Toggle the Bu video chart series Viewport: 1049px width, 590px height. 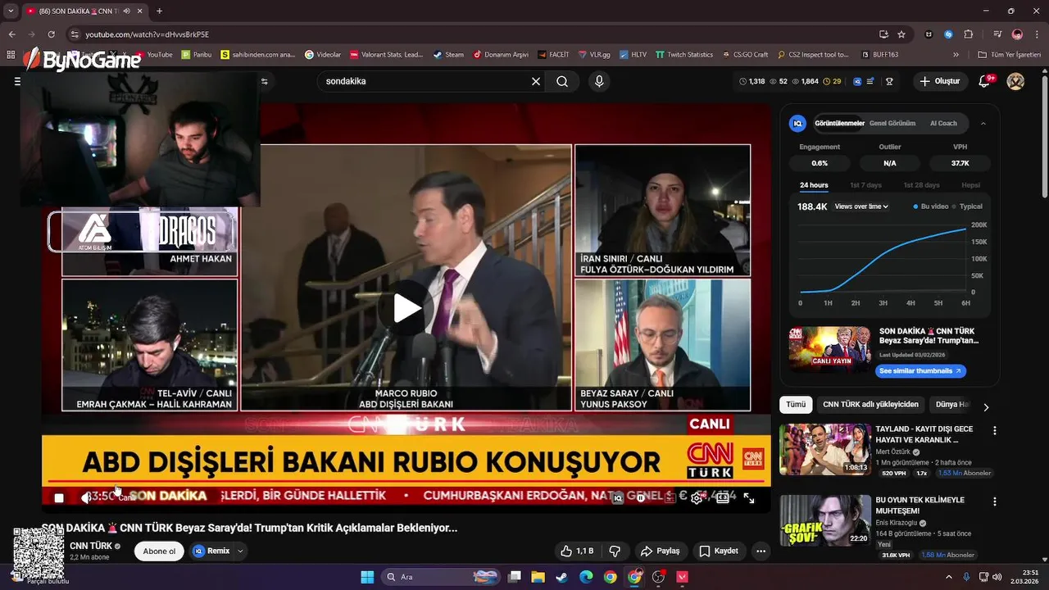931,206
